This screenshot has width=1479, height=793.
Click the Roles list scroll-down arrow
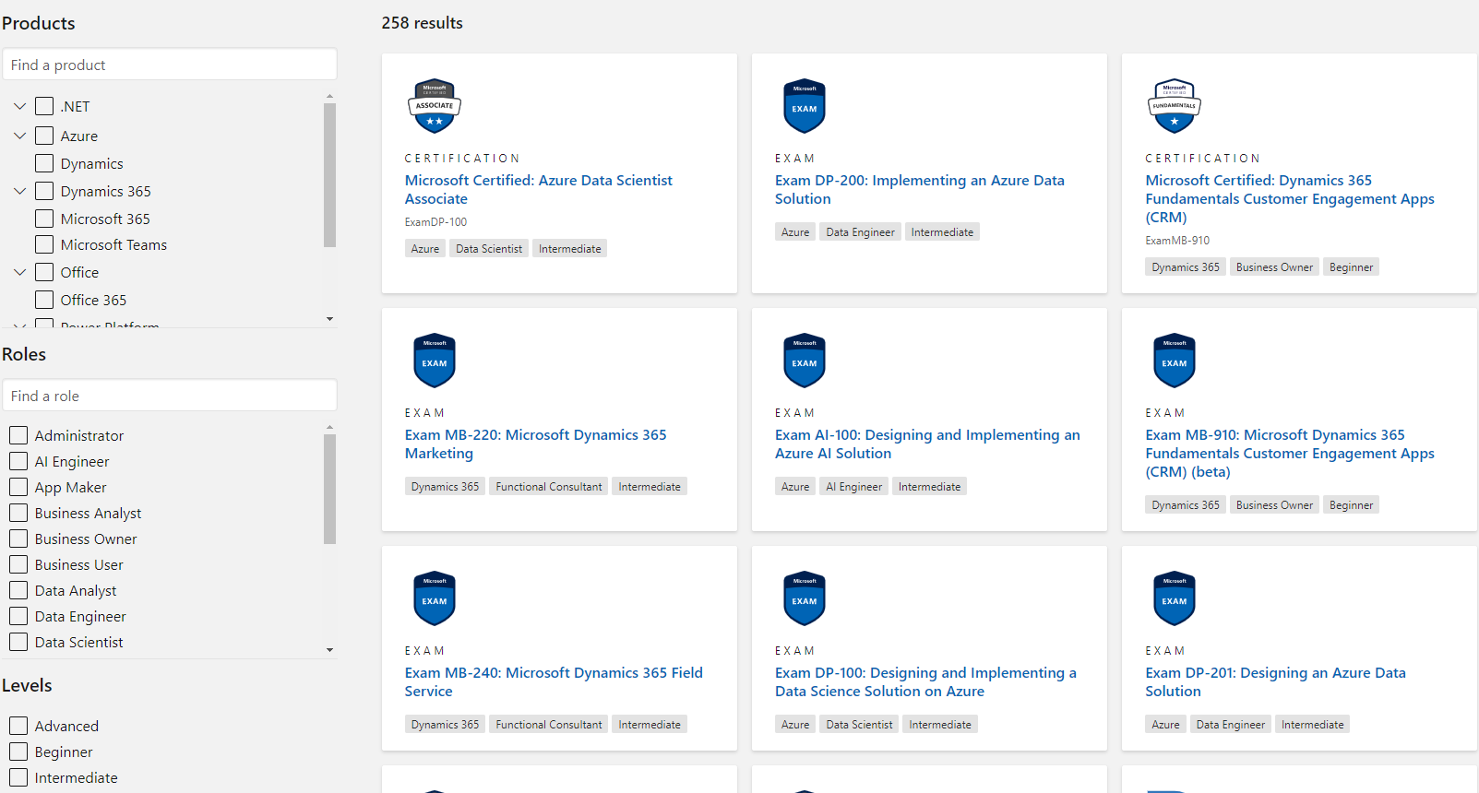(x=330, y=650)
